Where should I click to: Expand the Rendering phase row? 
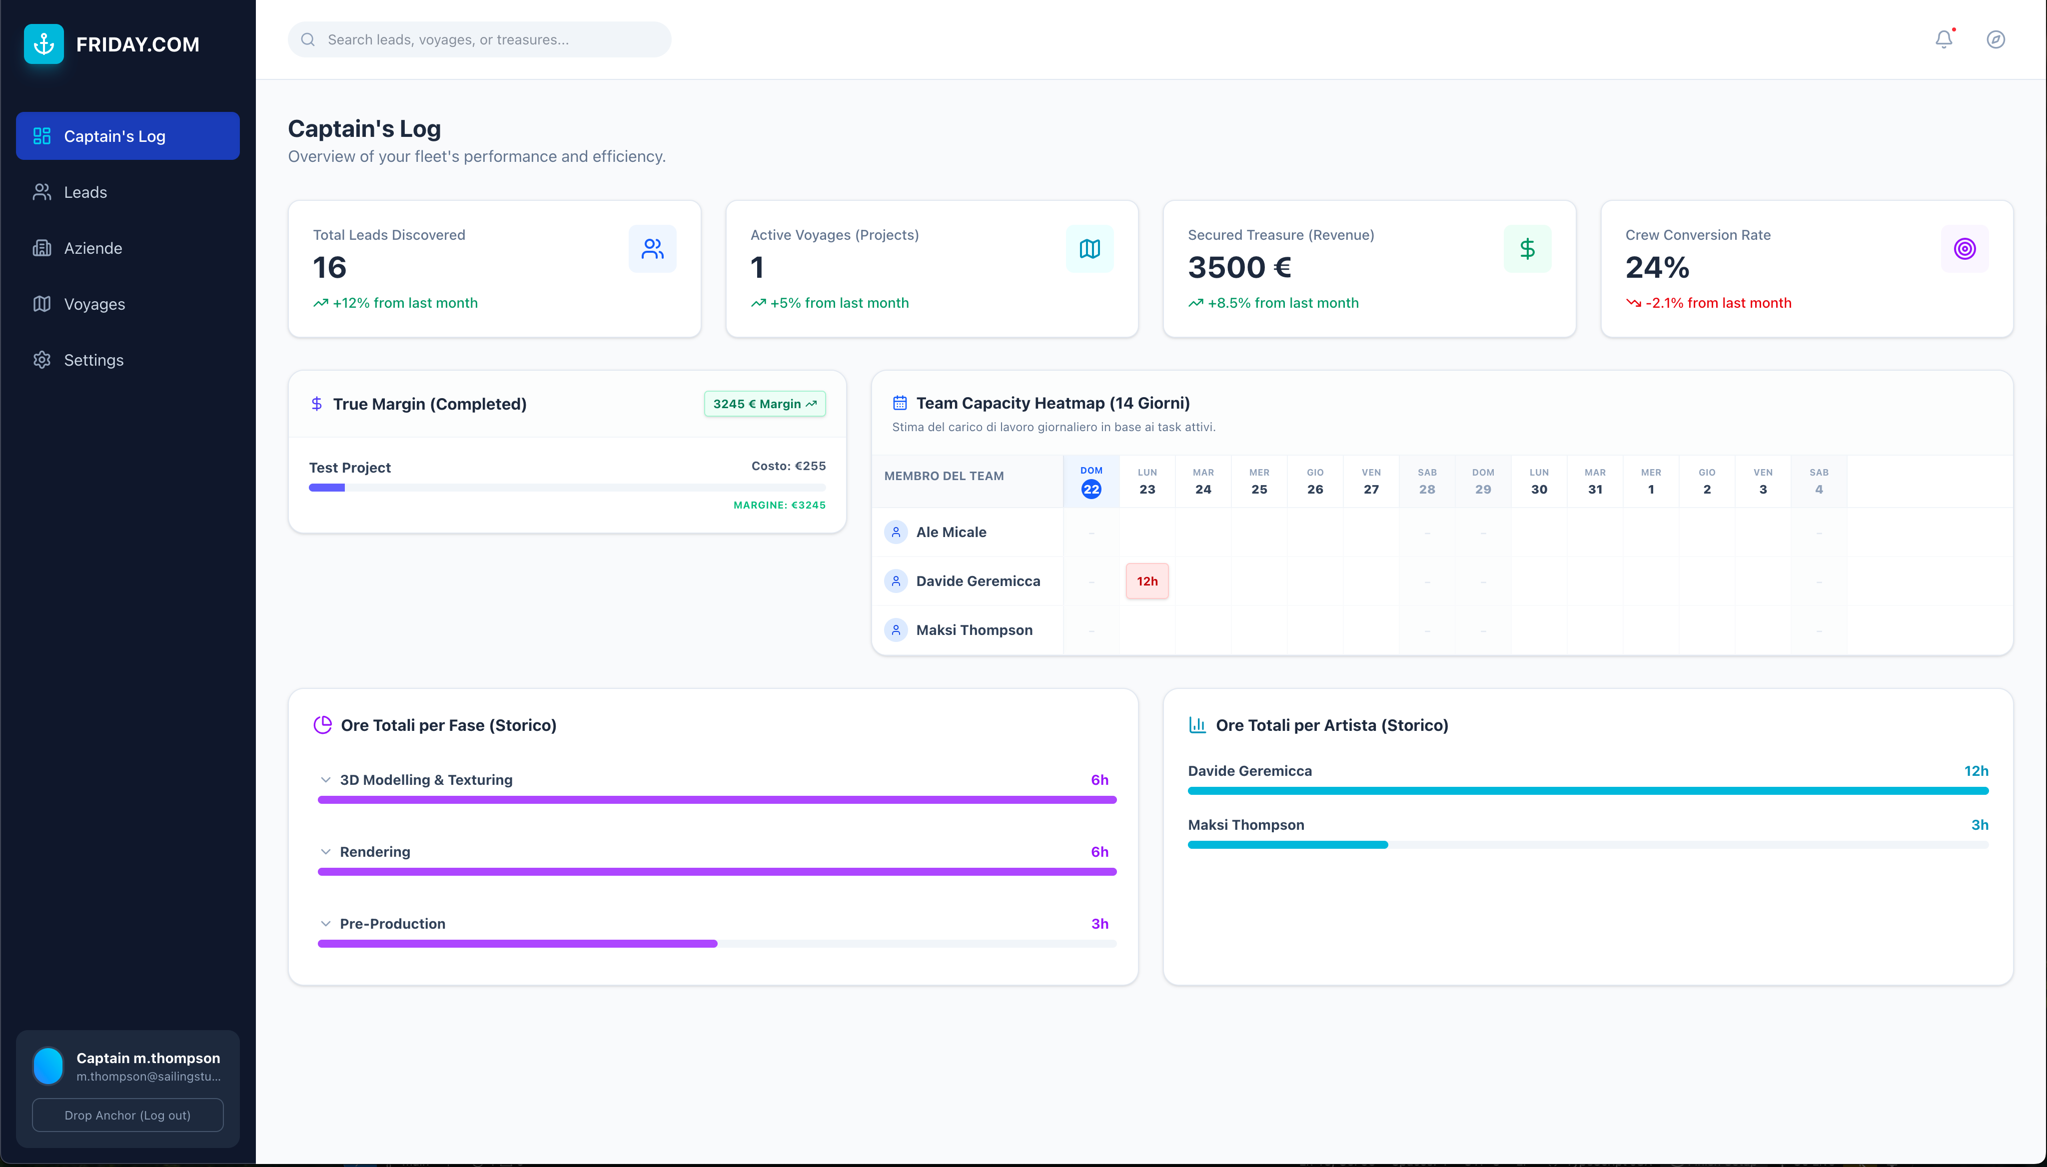(325, 852)
